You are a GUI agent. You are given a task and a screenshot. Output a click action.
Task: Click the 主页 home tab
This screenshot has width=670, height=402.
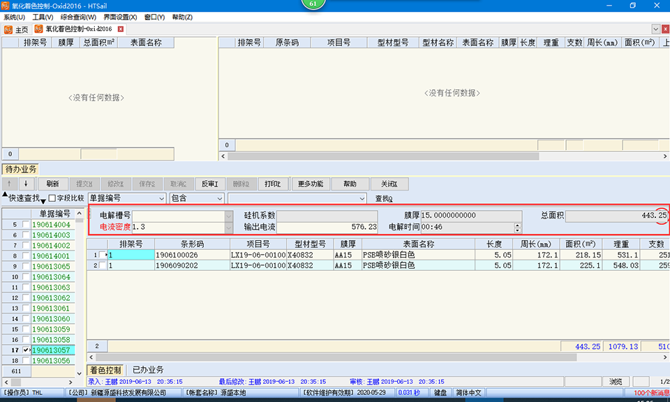tap(16, 29)
